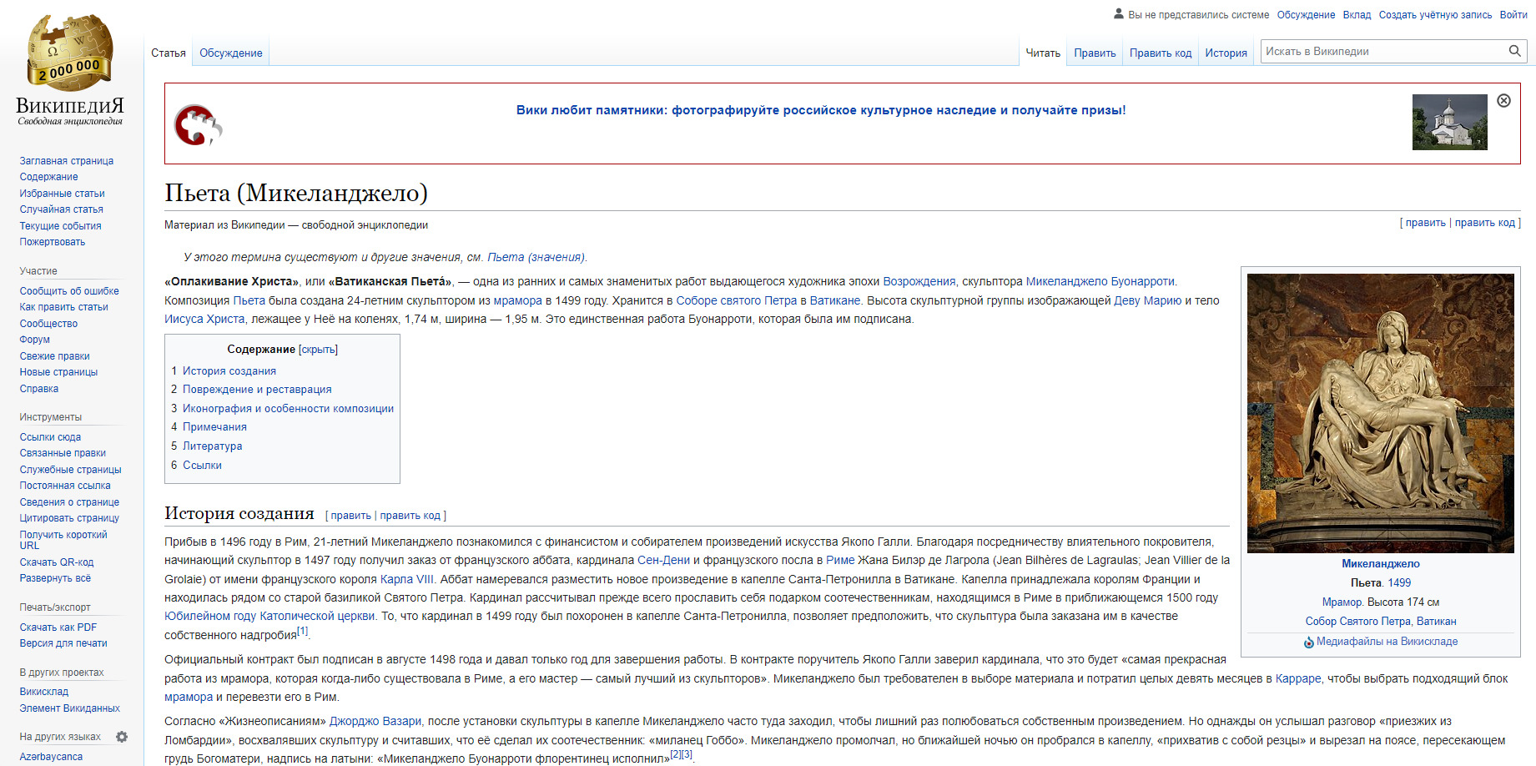Expand the Печать/экспорт sidebar section
Image resolution: width=1536 pixels, height=766 pixels.
point(55,607)
